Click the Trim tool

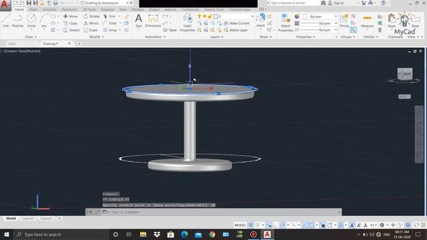(x=109, y=16)
